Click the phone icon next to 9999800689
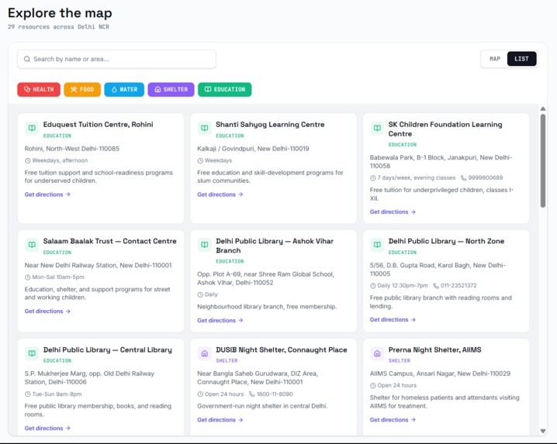This screenshot has width=557, height=444. click(463, 177)
